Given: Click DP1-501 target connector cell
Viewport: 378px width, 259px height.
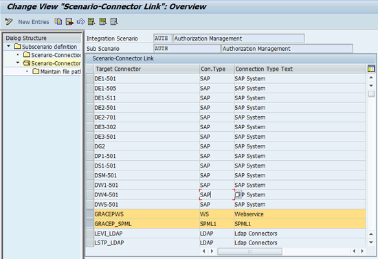Looking at the screenshot, I should pos(146,156).
